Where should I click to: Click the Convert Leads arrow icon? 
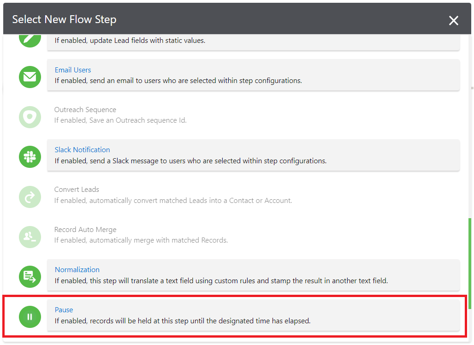tap(30, 197)
